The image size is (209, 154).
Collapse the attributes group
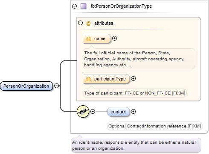[81, 23]
